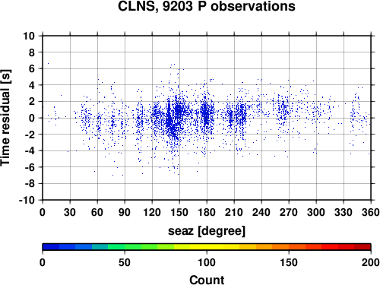Click the 'Time residual [s]' y-axis label

[5, 118]
